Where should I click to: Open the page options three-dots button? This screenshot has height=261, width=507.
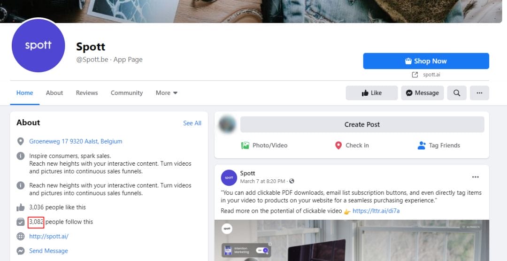pos(479,93)
